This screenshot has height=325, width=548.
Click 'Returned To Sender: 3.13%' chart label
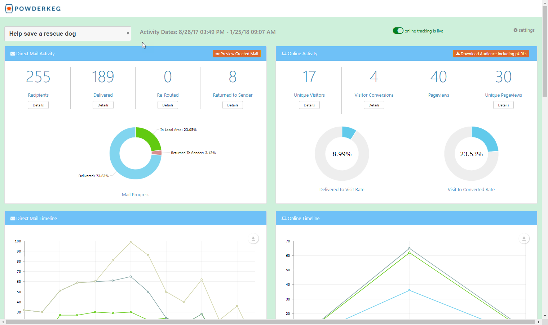coord(193,153)
